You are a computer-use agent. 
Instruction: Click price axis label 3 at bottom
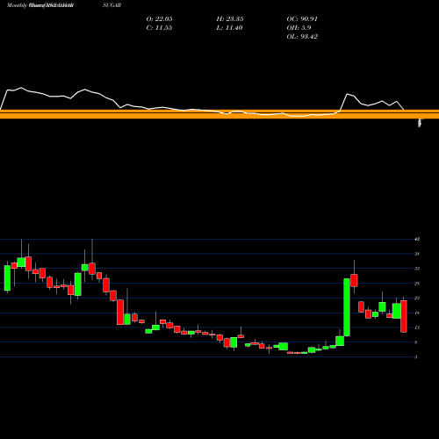[416, 357]
